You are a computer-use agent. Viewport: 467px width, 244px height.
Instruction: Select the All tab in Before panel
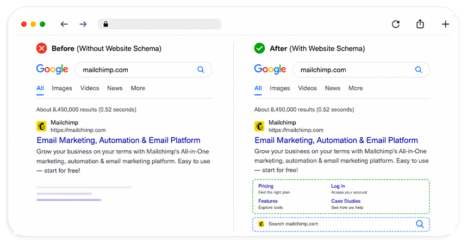[40, 88]
